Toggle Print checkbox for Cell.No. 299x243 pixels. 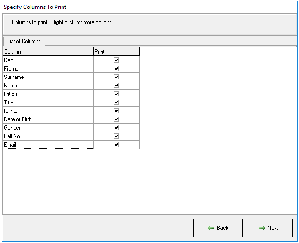coord(116,136)
